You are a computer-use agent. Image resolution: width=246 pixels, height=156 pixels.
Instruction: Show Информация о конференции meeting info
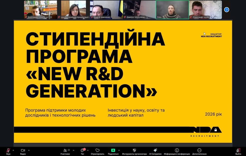(177, 151)
